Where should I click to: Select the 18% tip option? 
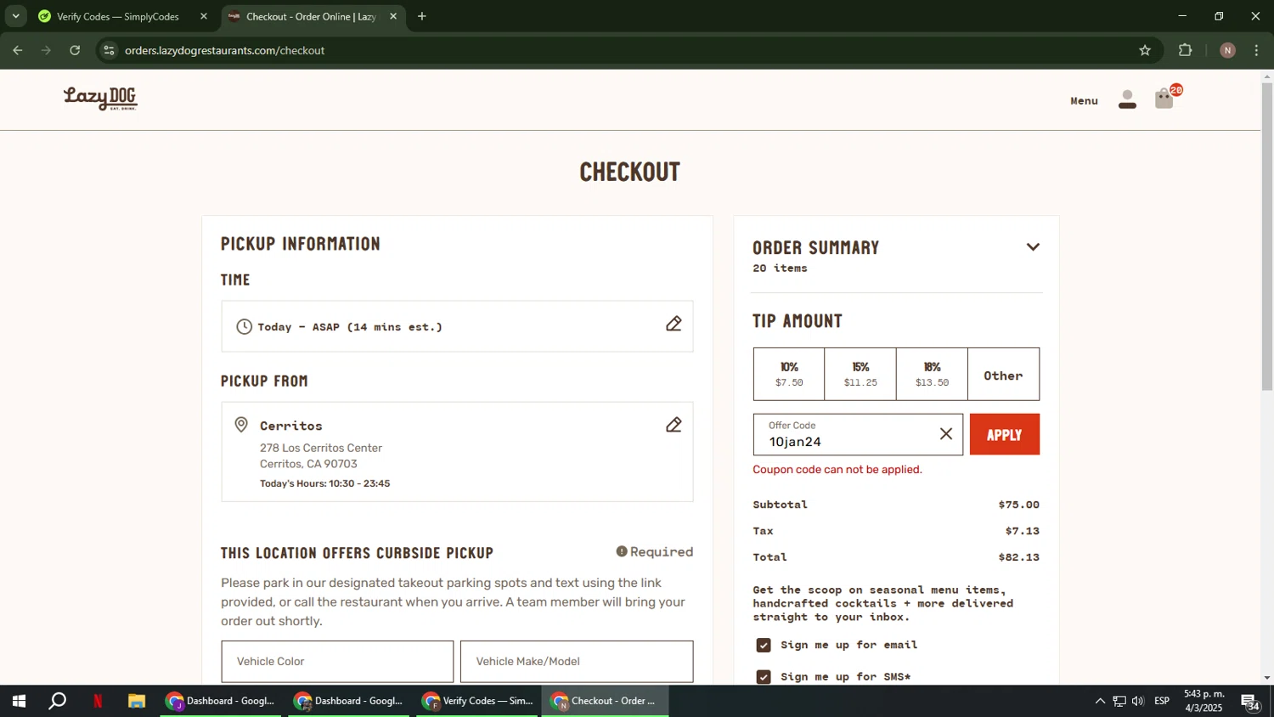932,374
